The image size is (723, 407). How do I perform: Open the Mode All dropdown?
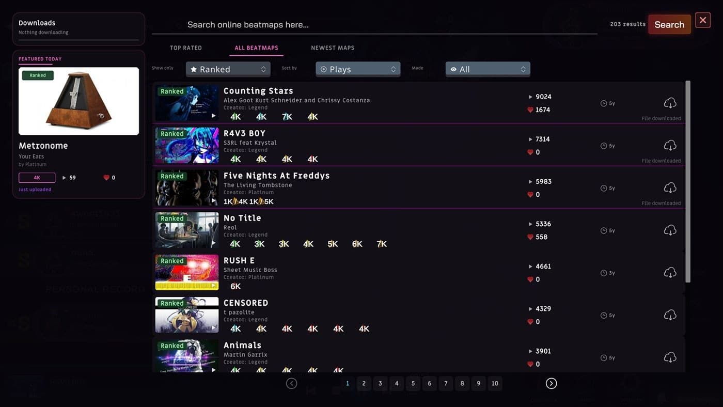point(488,69)
